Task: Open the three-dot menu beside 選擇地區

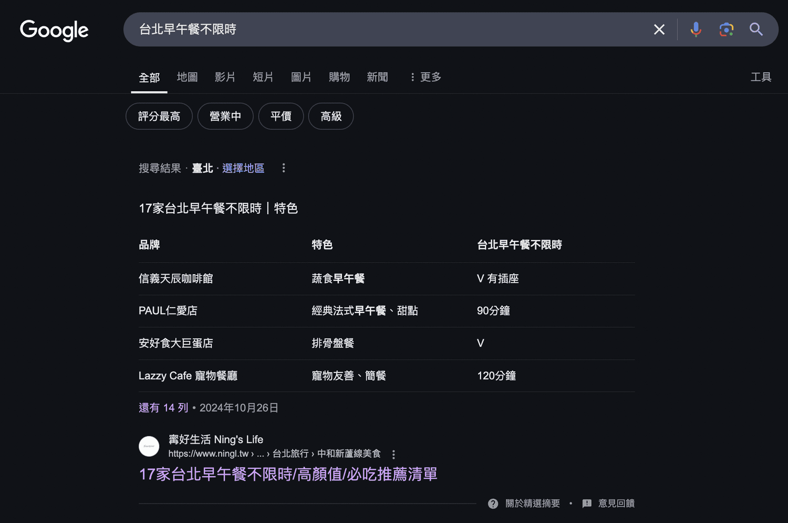Action: pos(284,168)
